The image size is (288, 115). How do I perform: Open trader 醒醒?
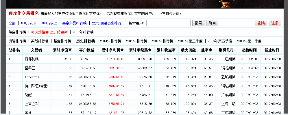coord(28,95)
